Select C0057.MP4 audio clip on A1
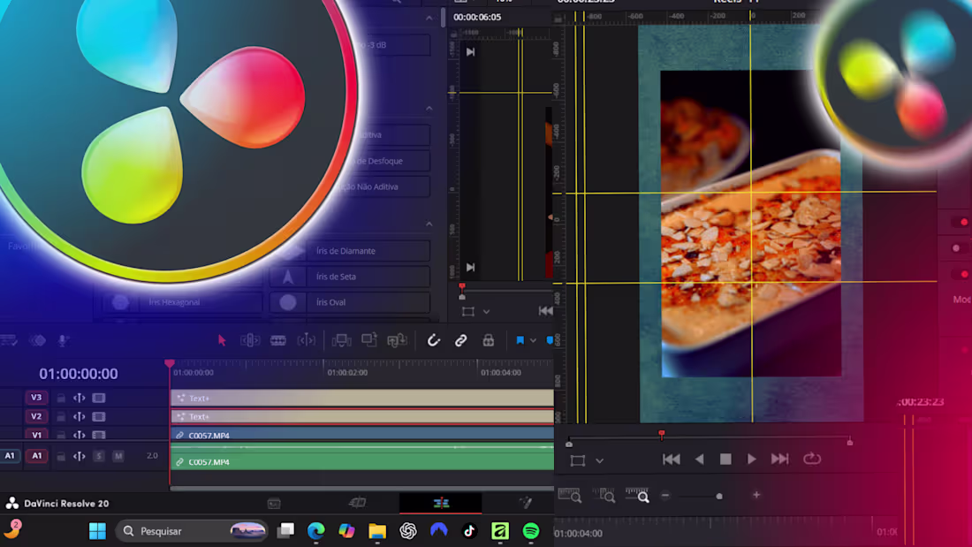Screen dimensions: 972x547 [x=362, y=459]
